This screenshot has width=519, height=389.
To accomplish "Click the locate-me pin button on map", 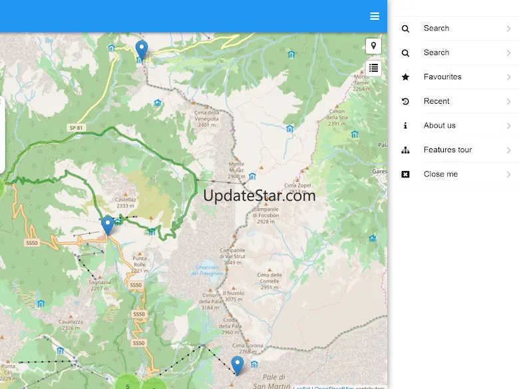I will [x=373, y=46].
